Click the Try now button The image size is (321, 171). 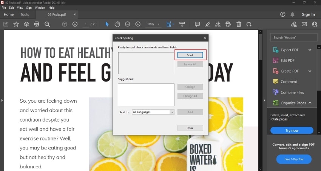pos(292,131)
